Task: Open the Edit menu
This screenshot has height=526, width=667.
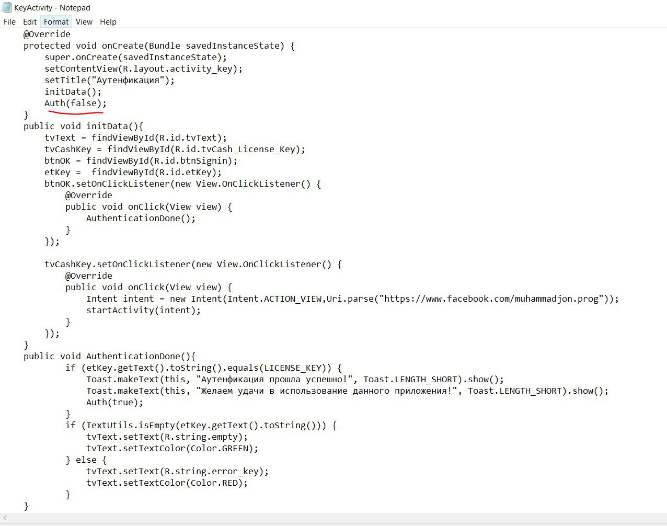Action: tap(30, 22)
